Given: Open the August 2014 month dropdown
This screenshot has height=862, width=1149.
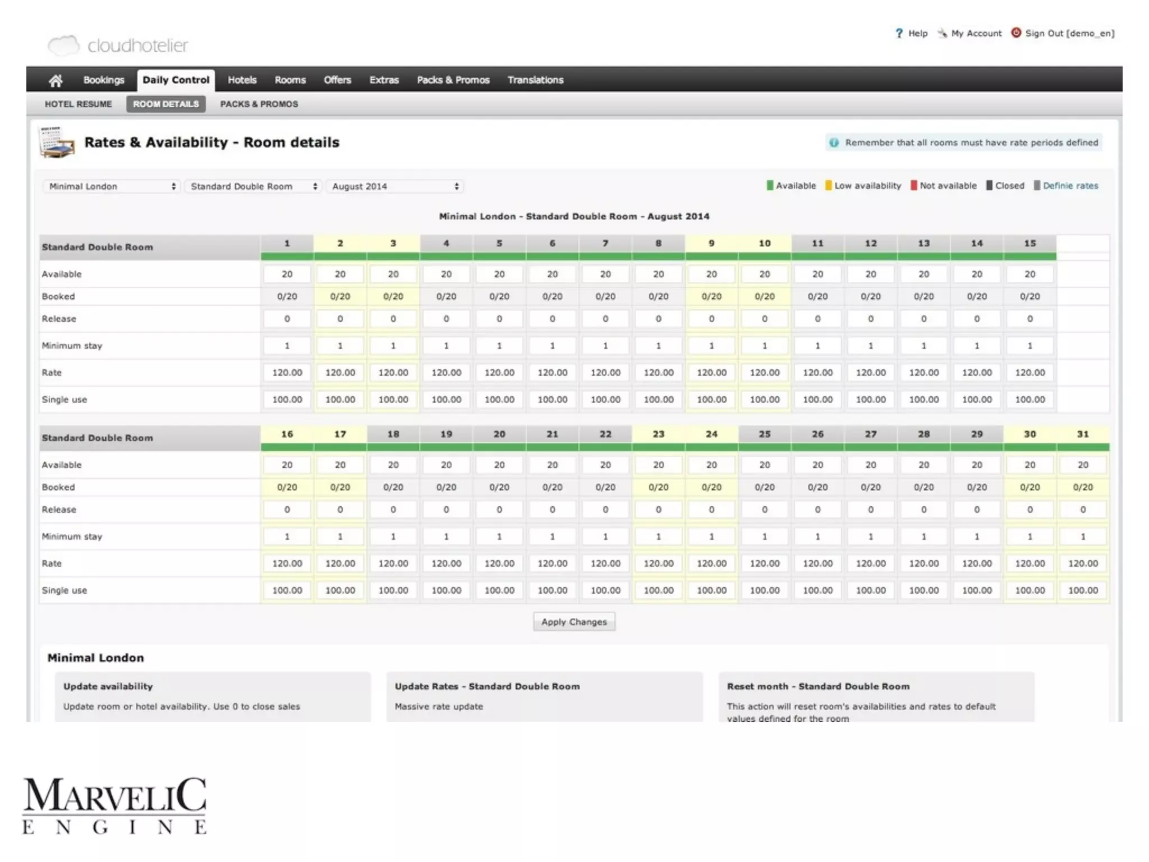Looking at the screenshot, I should click(x=394, y=186).
